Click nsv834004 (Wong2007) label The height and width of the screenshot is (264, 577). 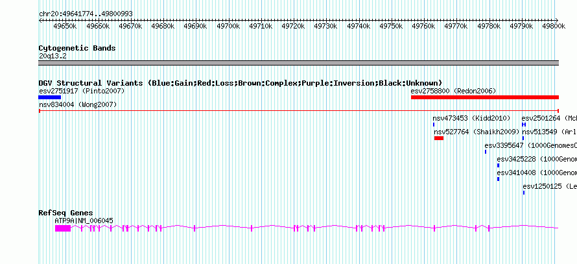click(78, 105)
